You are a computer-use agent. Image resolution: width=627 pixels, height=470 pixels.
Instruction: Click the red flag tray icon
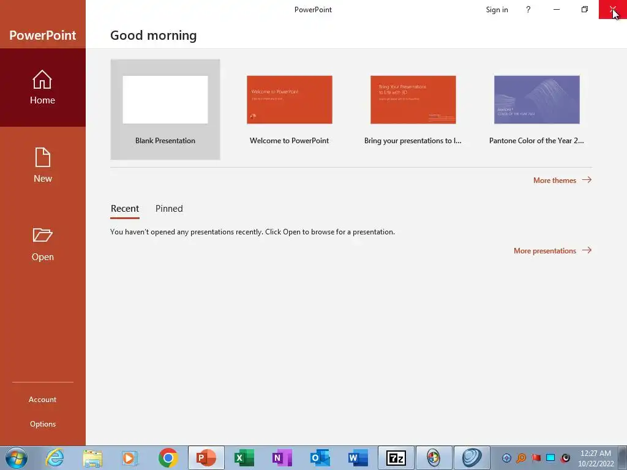(x=536, y=458)
